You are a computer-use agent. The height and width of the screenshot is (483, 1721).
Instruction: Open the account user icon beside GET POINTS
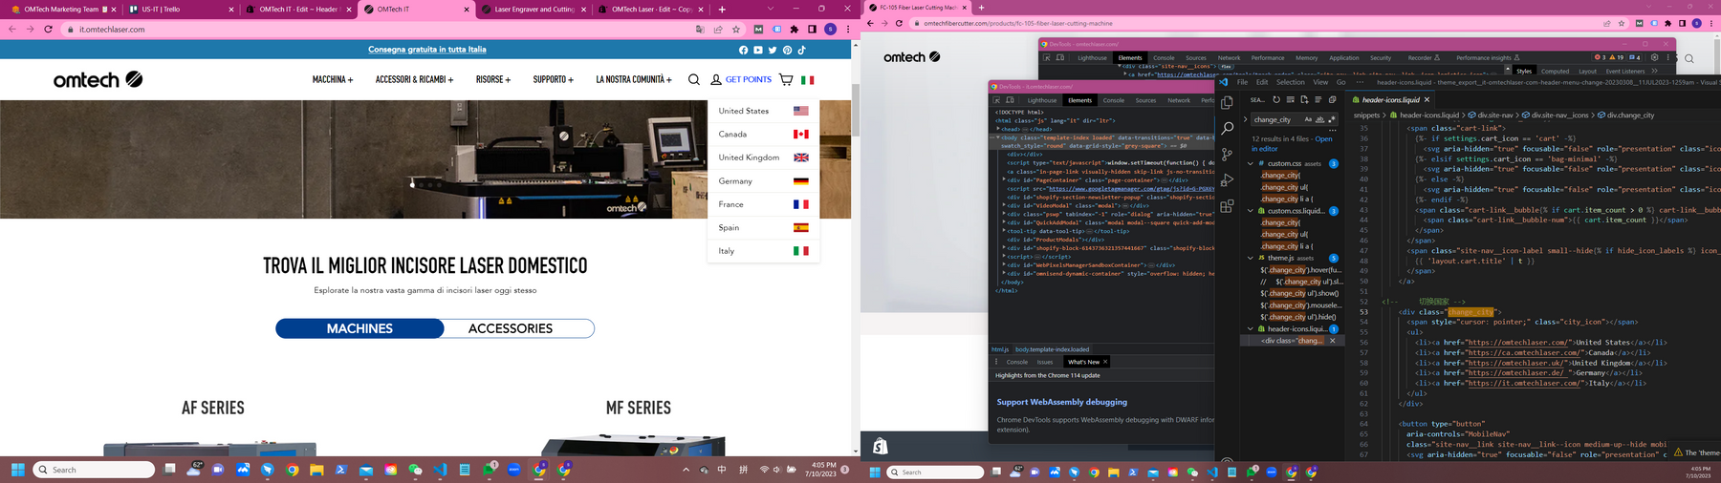pos(715,80)
